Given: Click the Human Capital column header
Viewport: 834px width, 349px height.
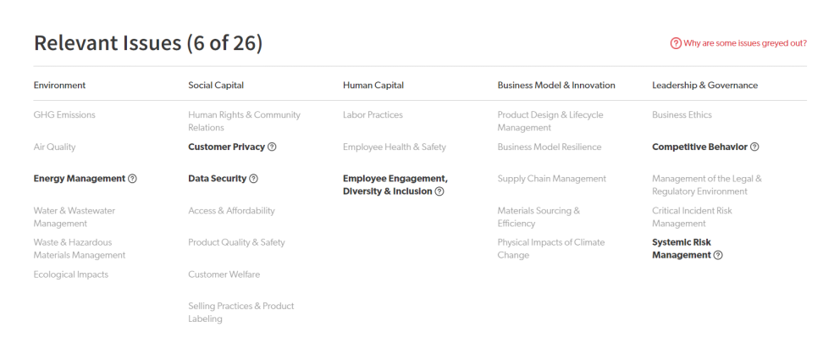Looking at the screenshot, I should click(373, 85).
